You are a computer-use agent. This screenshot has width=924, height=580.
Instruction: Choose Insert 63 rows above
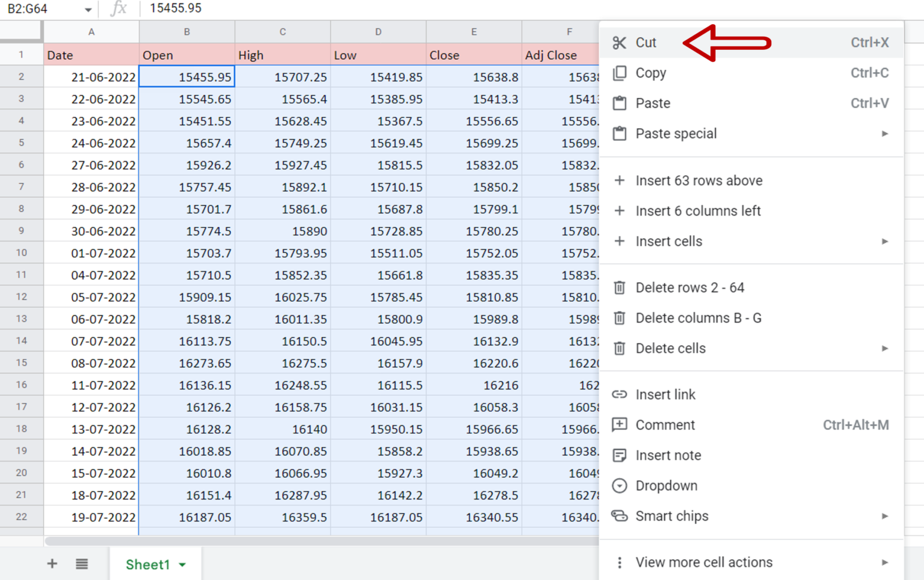[698, 180]
